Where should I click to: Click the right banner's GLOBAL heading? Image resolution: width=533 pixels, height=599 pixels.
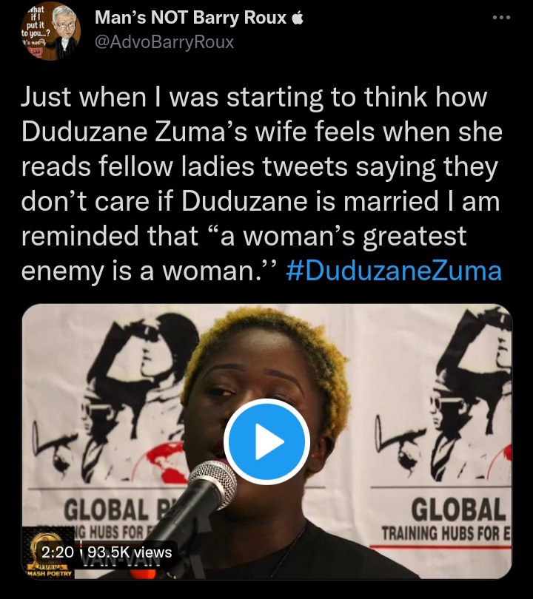coord(458,510)
